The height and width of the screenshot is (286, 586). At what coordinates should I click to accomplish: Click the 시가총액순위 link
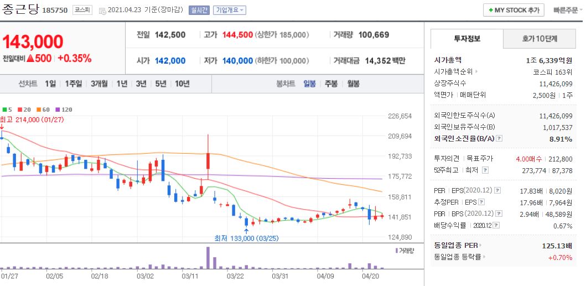point(453,71)
